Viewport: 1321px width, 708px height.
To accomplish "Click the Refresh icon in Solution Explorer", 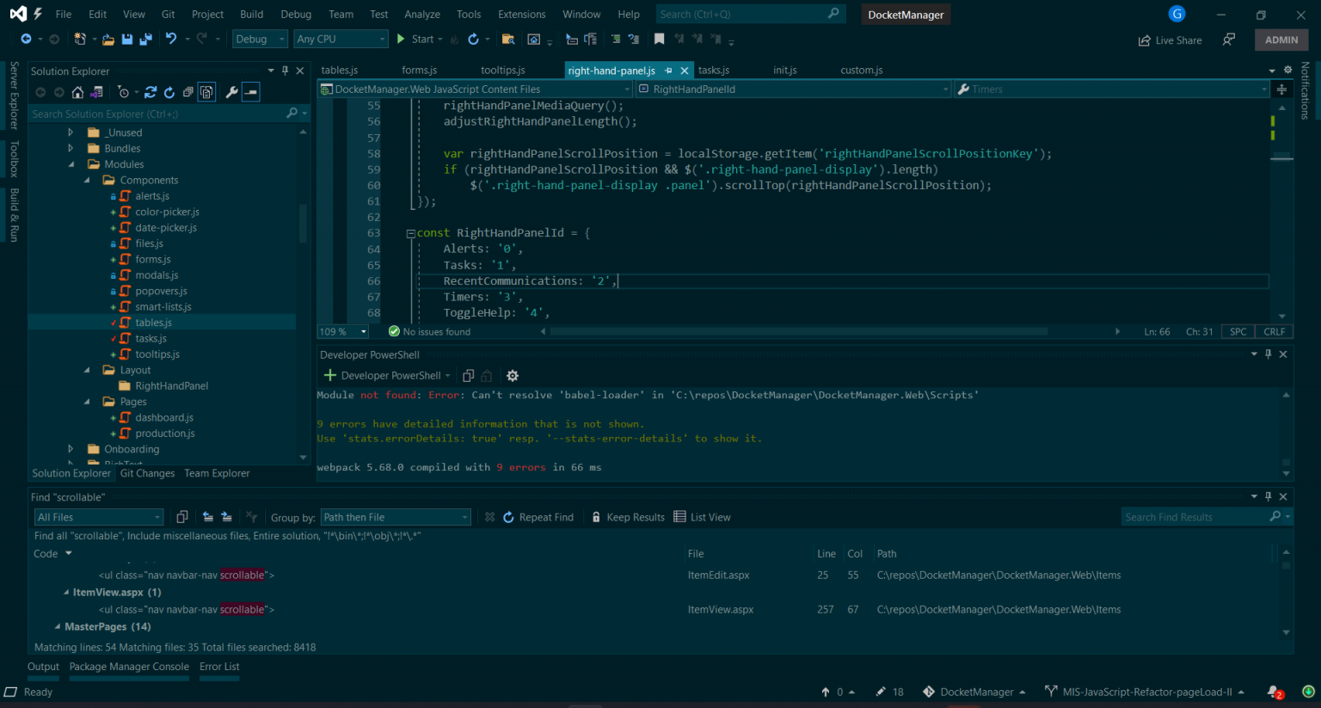I will [169, 93].
